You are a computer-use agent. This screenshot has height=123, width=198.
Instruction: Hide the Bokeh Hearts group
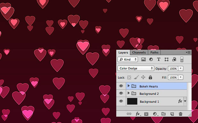[x=121, y=86]
